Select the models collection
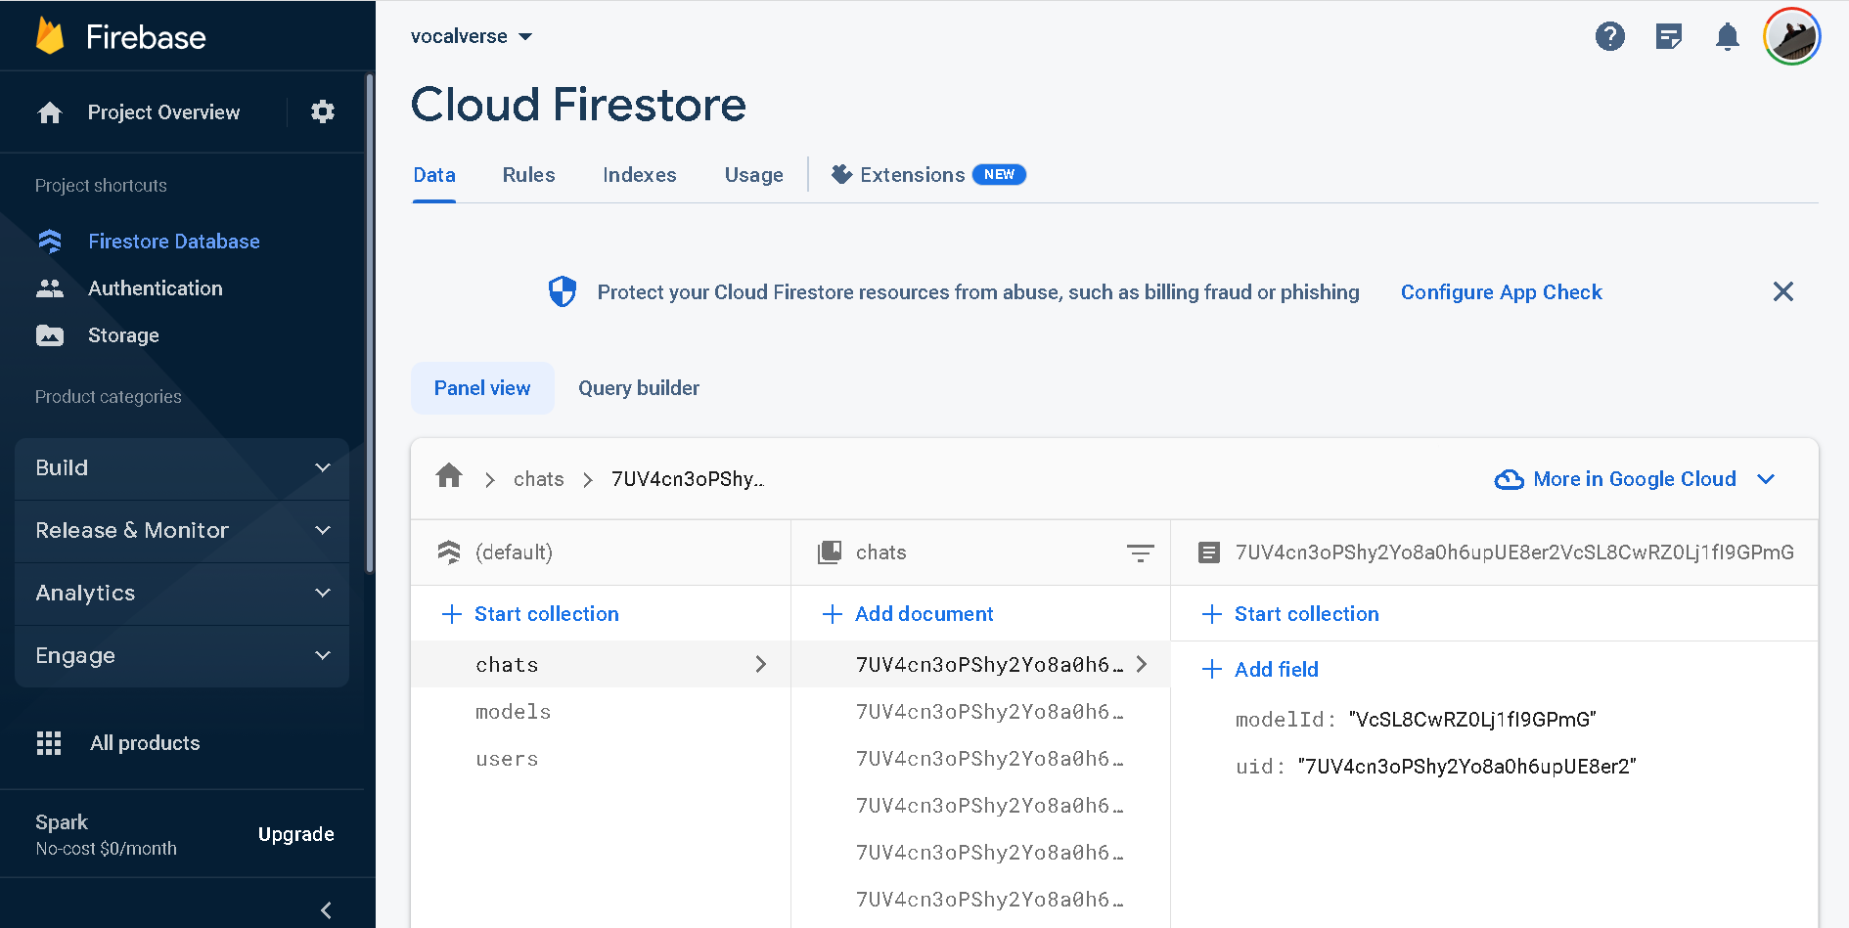 tap(514, 712)
